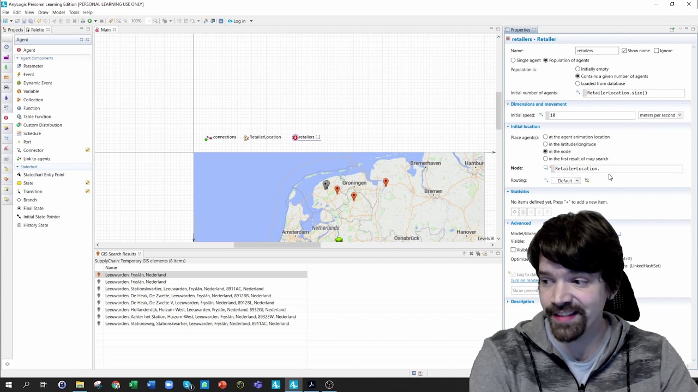Click the connections element on canvas

[x=220, y=137]
